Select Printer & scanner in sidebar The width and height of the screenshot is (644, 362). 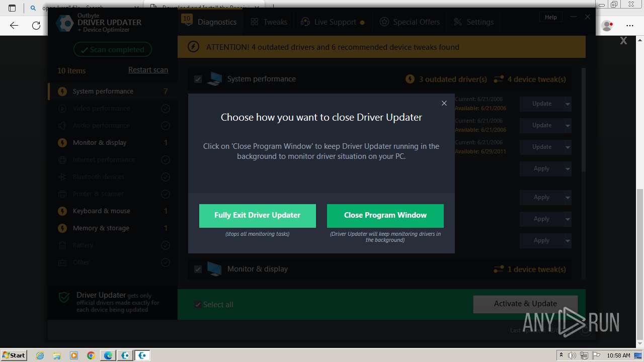click(x=113, y=194)
